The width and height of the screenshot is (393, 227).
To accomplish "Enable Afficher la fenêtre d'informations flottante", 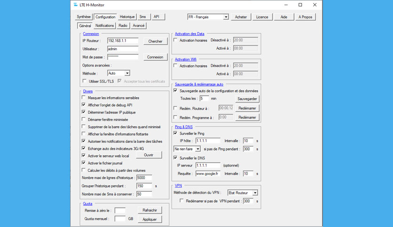I will click(84, 134).
